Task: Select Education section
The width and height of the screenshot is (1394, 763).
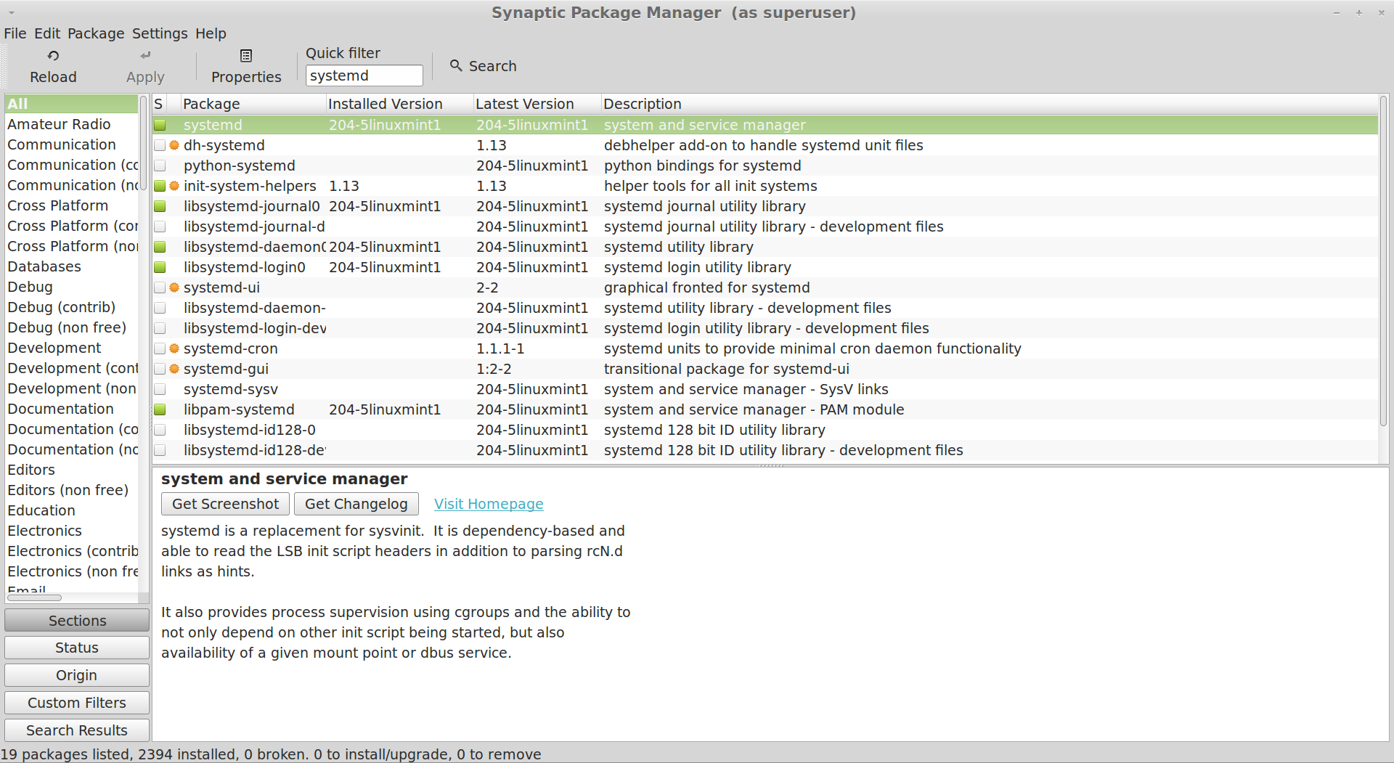Action: pos(71,510)
